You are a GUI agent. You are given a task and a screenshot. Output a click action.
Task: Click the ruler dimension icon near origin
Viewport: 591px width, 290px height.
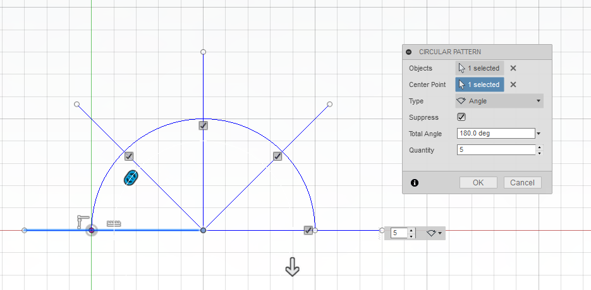click(x=113, y=224)
